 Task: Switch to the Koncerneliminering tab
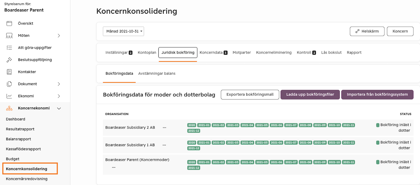(274, 52)
